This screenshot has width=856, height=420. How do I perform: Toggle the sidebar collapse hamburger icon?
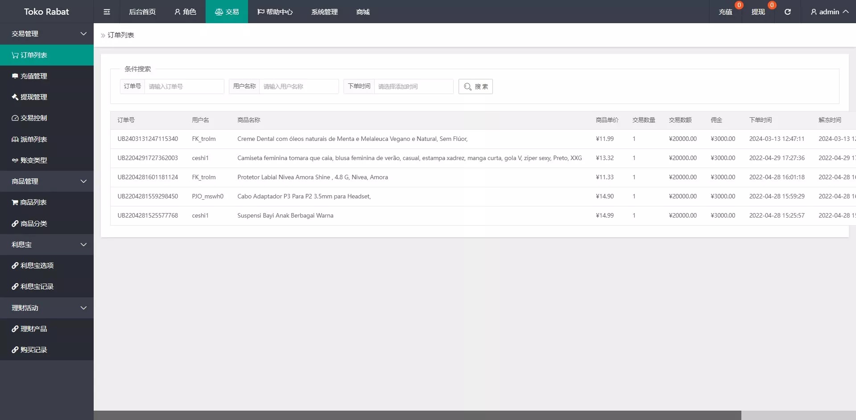[107, 12]
